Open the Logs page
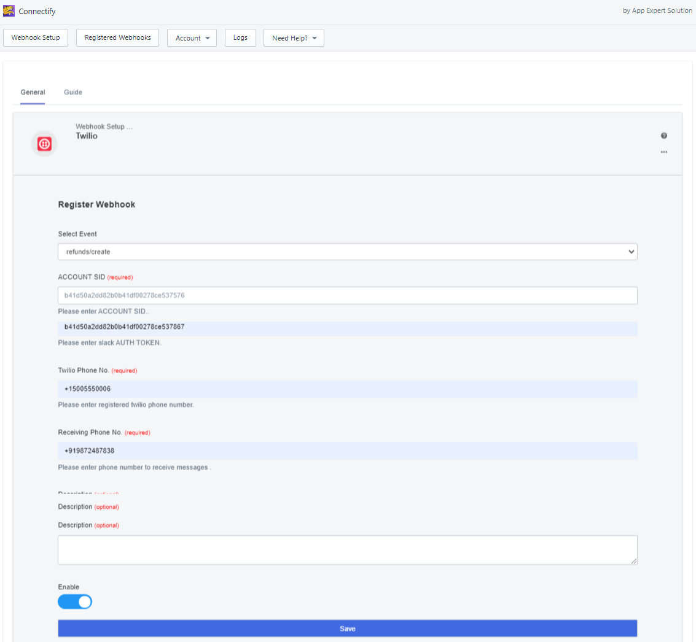The width and height of the screenshot is (696, 642). (x=240, y=37)
